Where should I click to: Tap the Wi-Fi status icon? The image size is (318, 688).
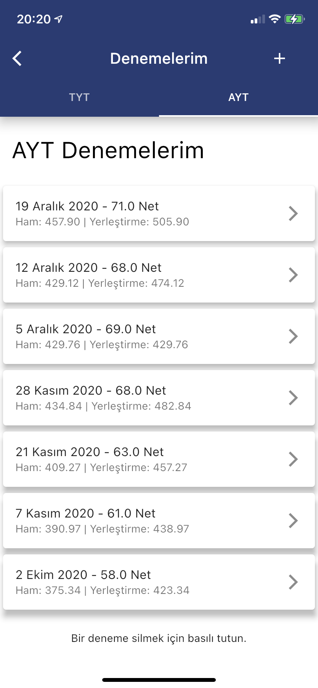click(275, 19)
